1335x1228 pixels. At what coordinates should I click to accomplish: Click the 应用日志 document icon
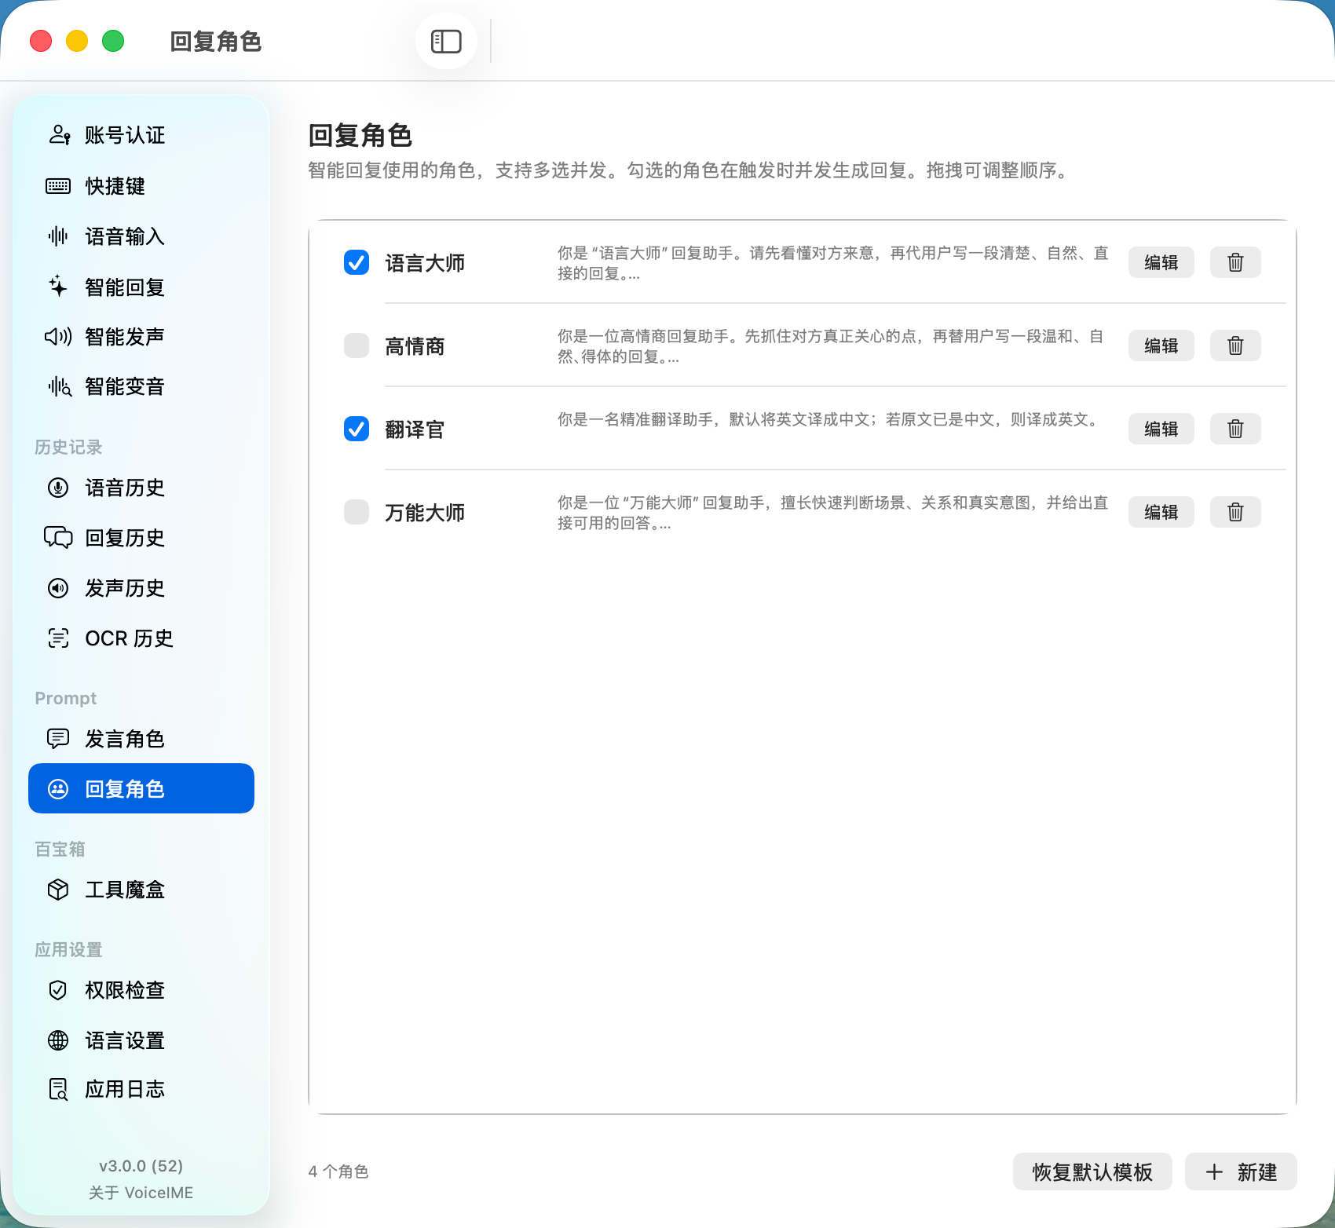(x=58, y=1089)
